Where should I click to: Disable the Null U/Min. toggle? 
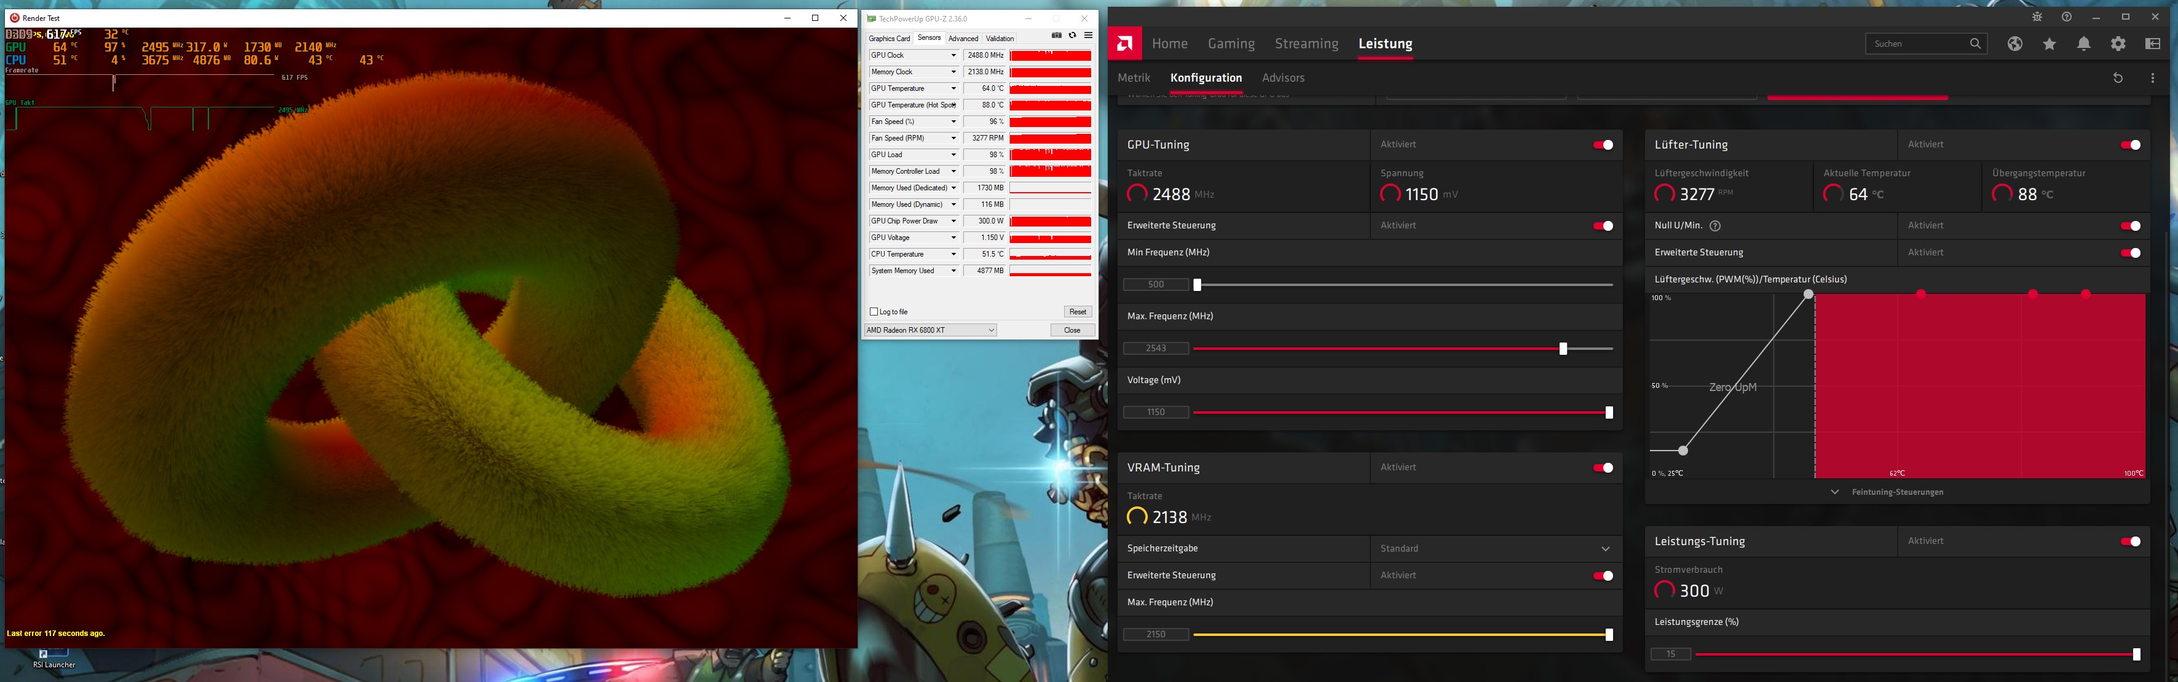2130,226
